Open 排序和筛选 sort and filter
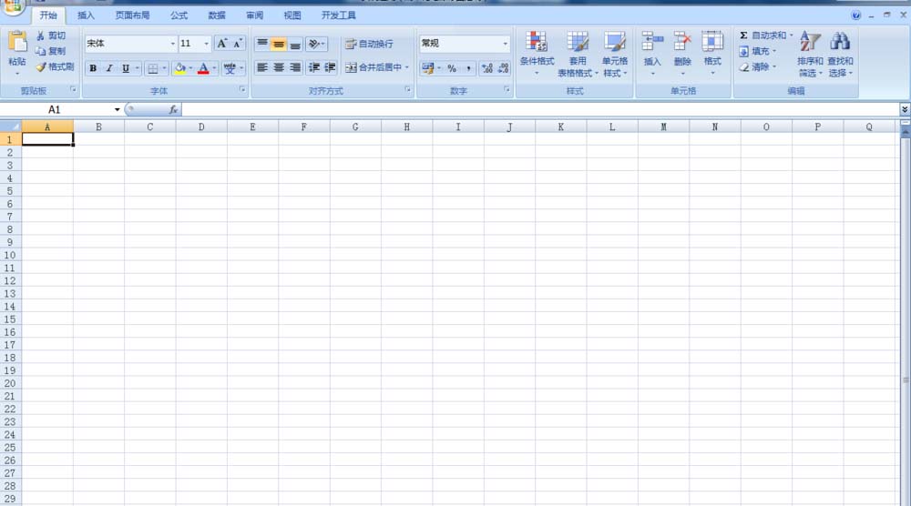Screen dimensions: 911x506 click(x=810, y=55)
